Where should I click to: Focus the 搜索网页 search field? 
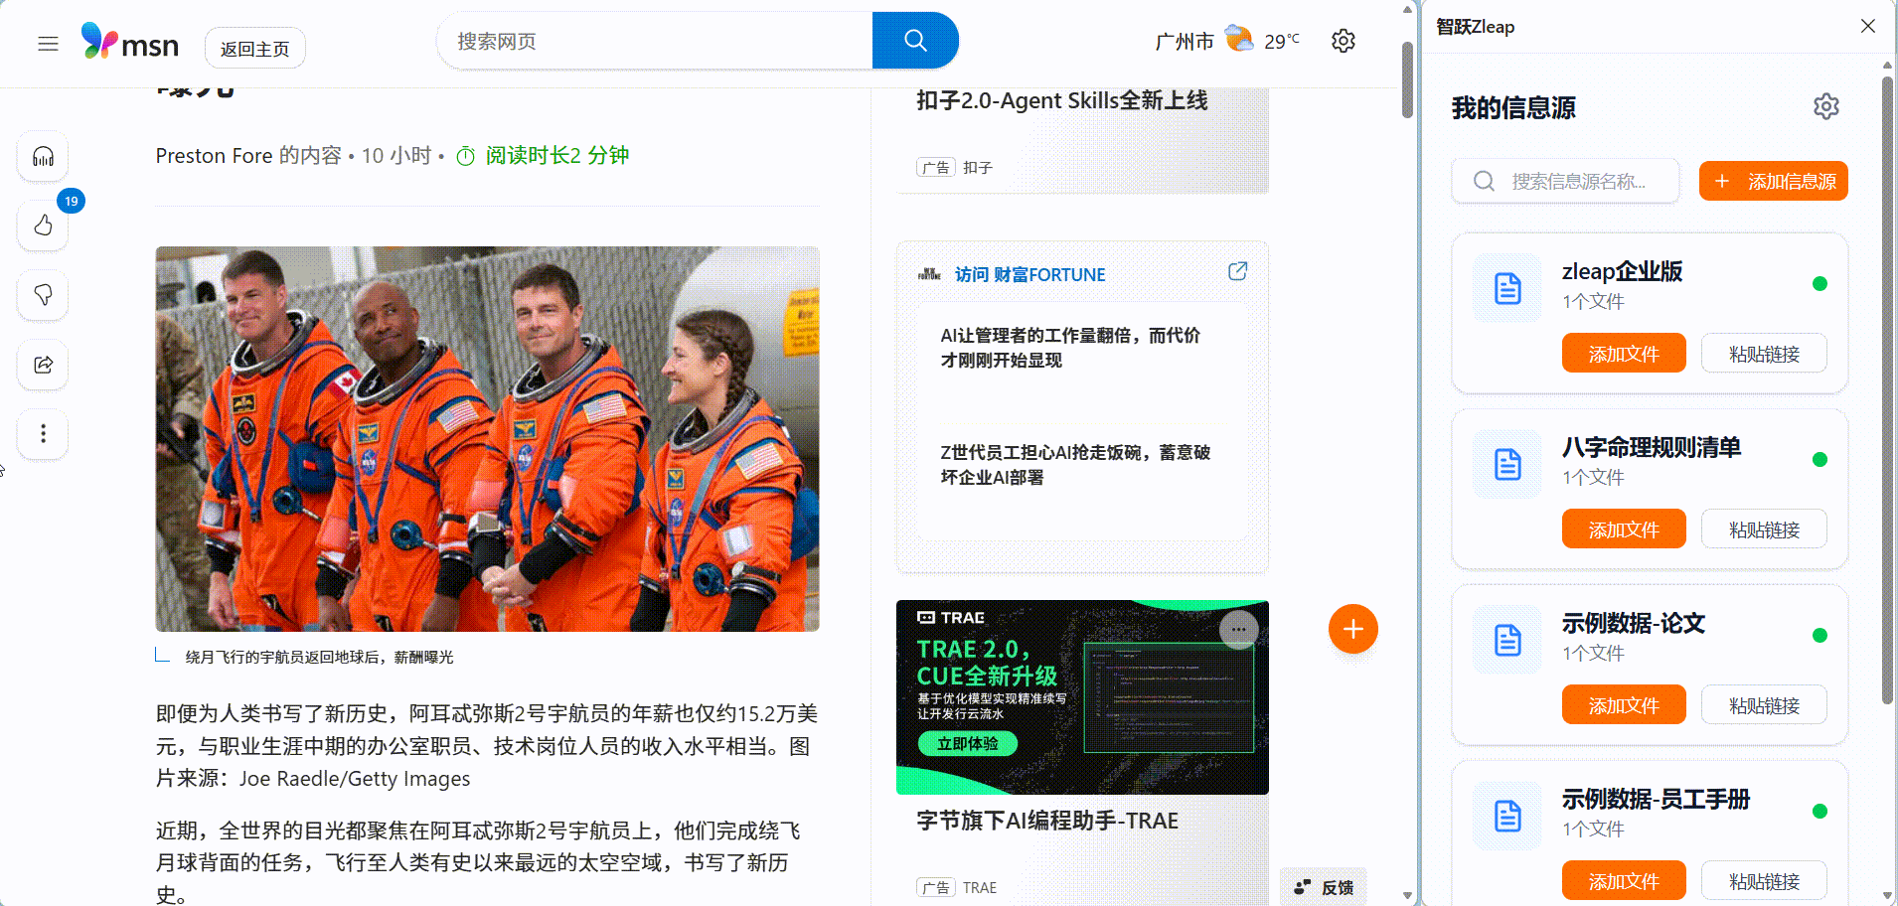(x=655, y=41)
